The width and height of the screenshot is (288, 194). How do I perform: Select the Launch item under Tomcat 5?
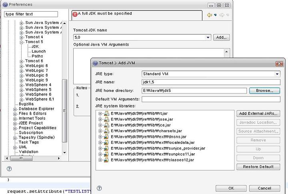point(38,51)
